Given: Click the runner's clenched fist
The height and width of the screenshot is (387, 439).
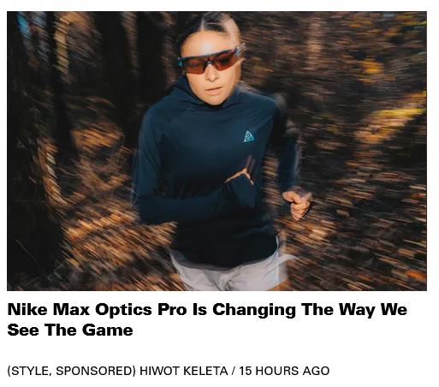Looking at the screenshot, I should tap(297, 203).
